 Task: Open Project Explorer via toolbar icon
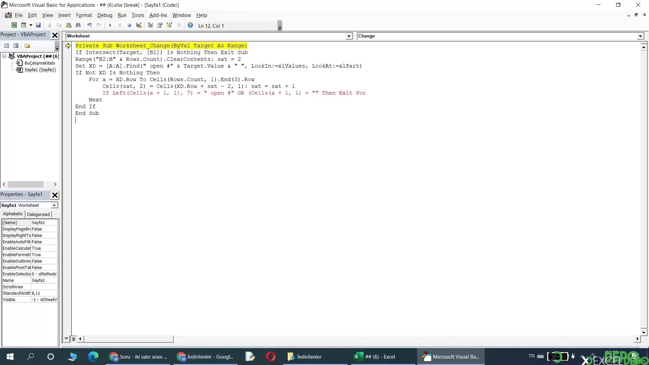(x=150, y=25)
